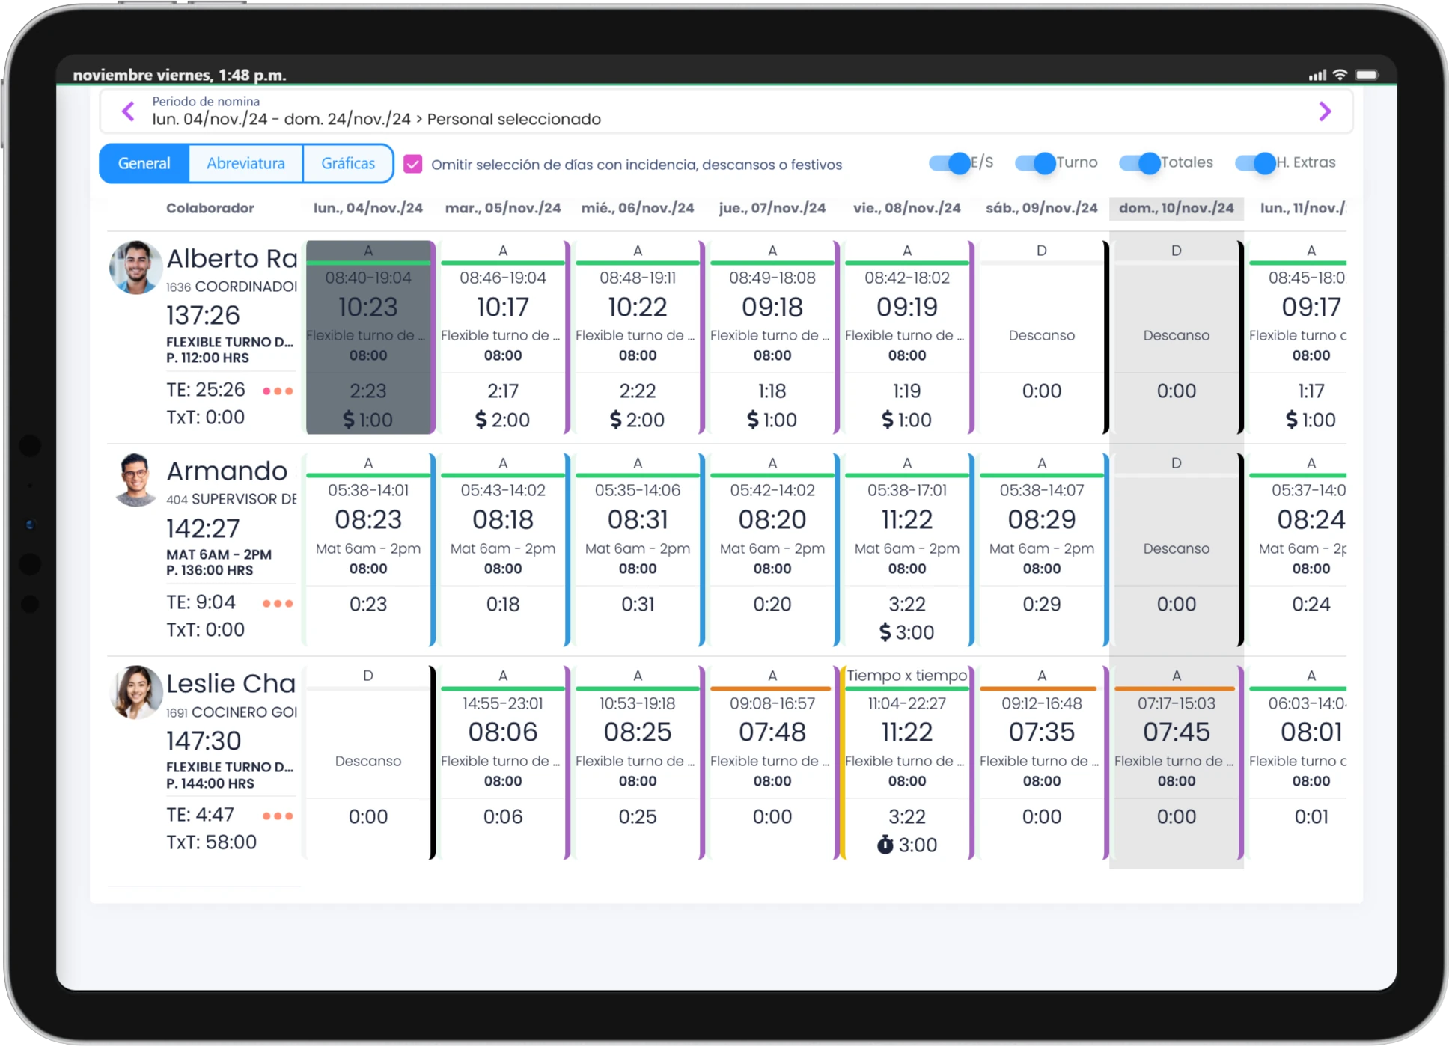The image size is (1449, 1046).
Task: Select the General view button
Action: pos(144,162)
